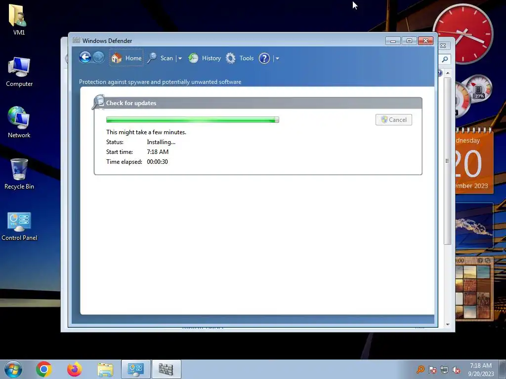Click the background window's vertical scrollbar thumb

447,161
